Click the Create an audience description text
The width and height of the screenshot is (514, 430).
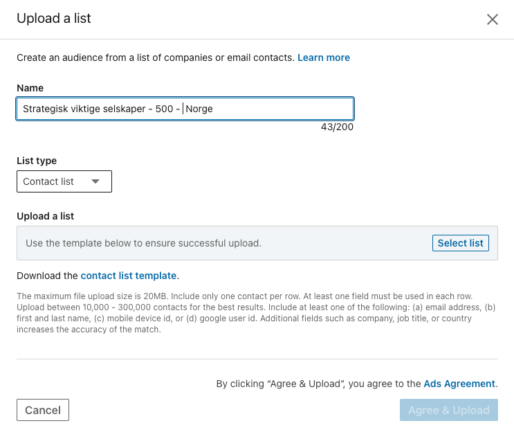156,57
